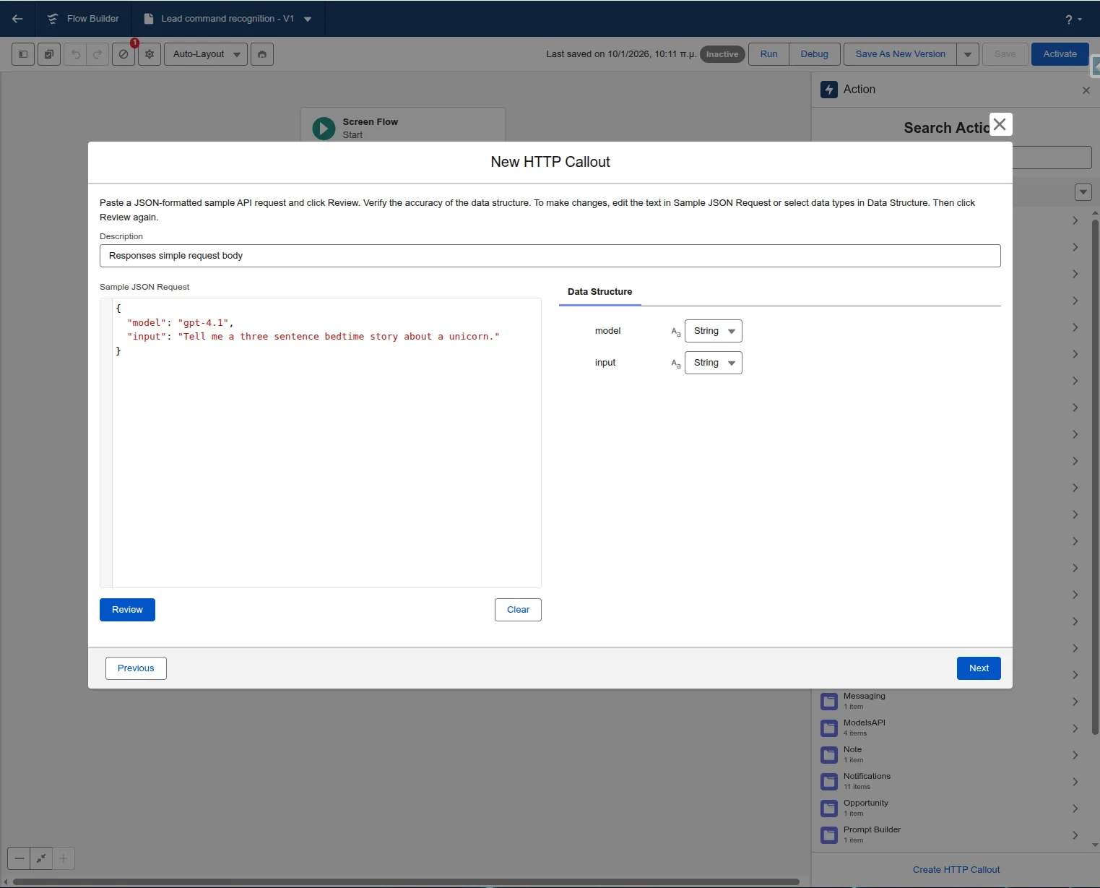Switch to the Data Structure tab

pos(599,292)
